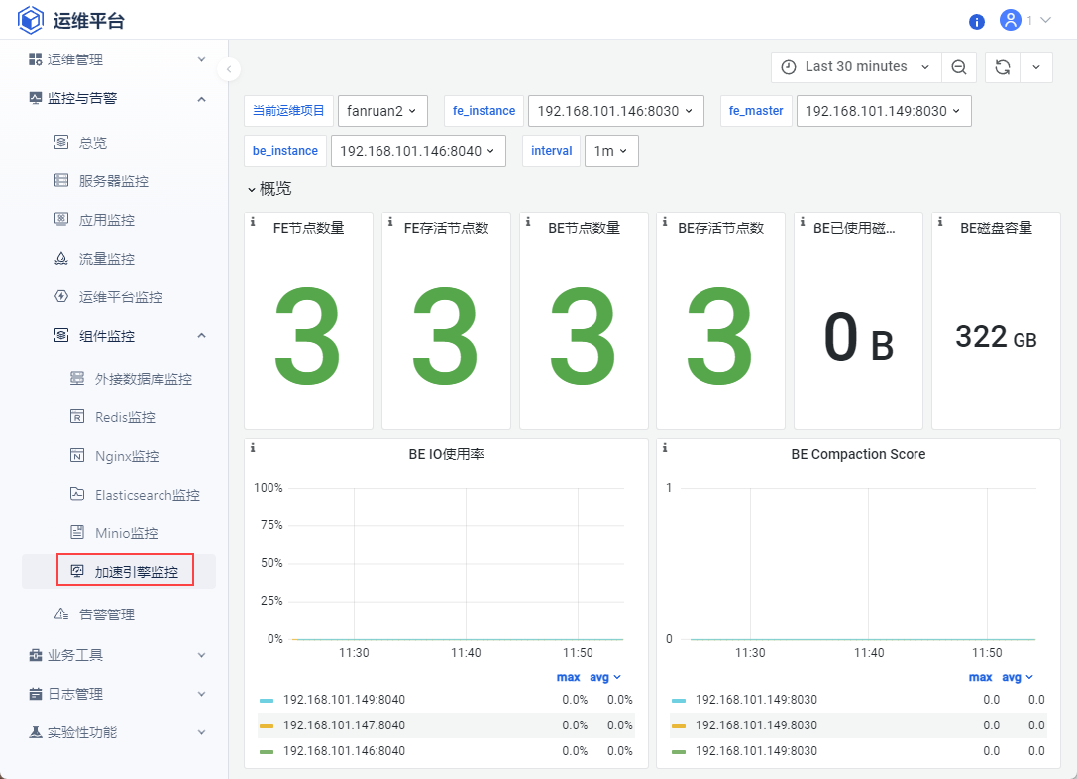Click the refresh dashboard icon
Image resolution: width=1077 pixels, height=779 pixels.
(x=1003, y=67)
